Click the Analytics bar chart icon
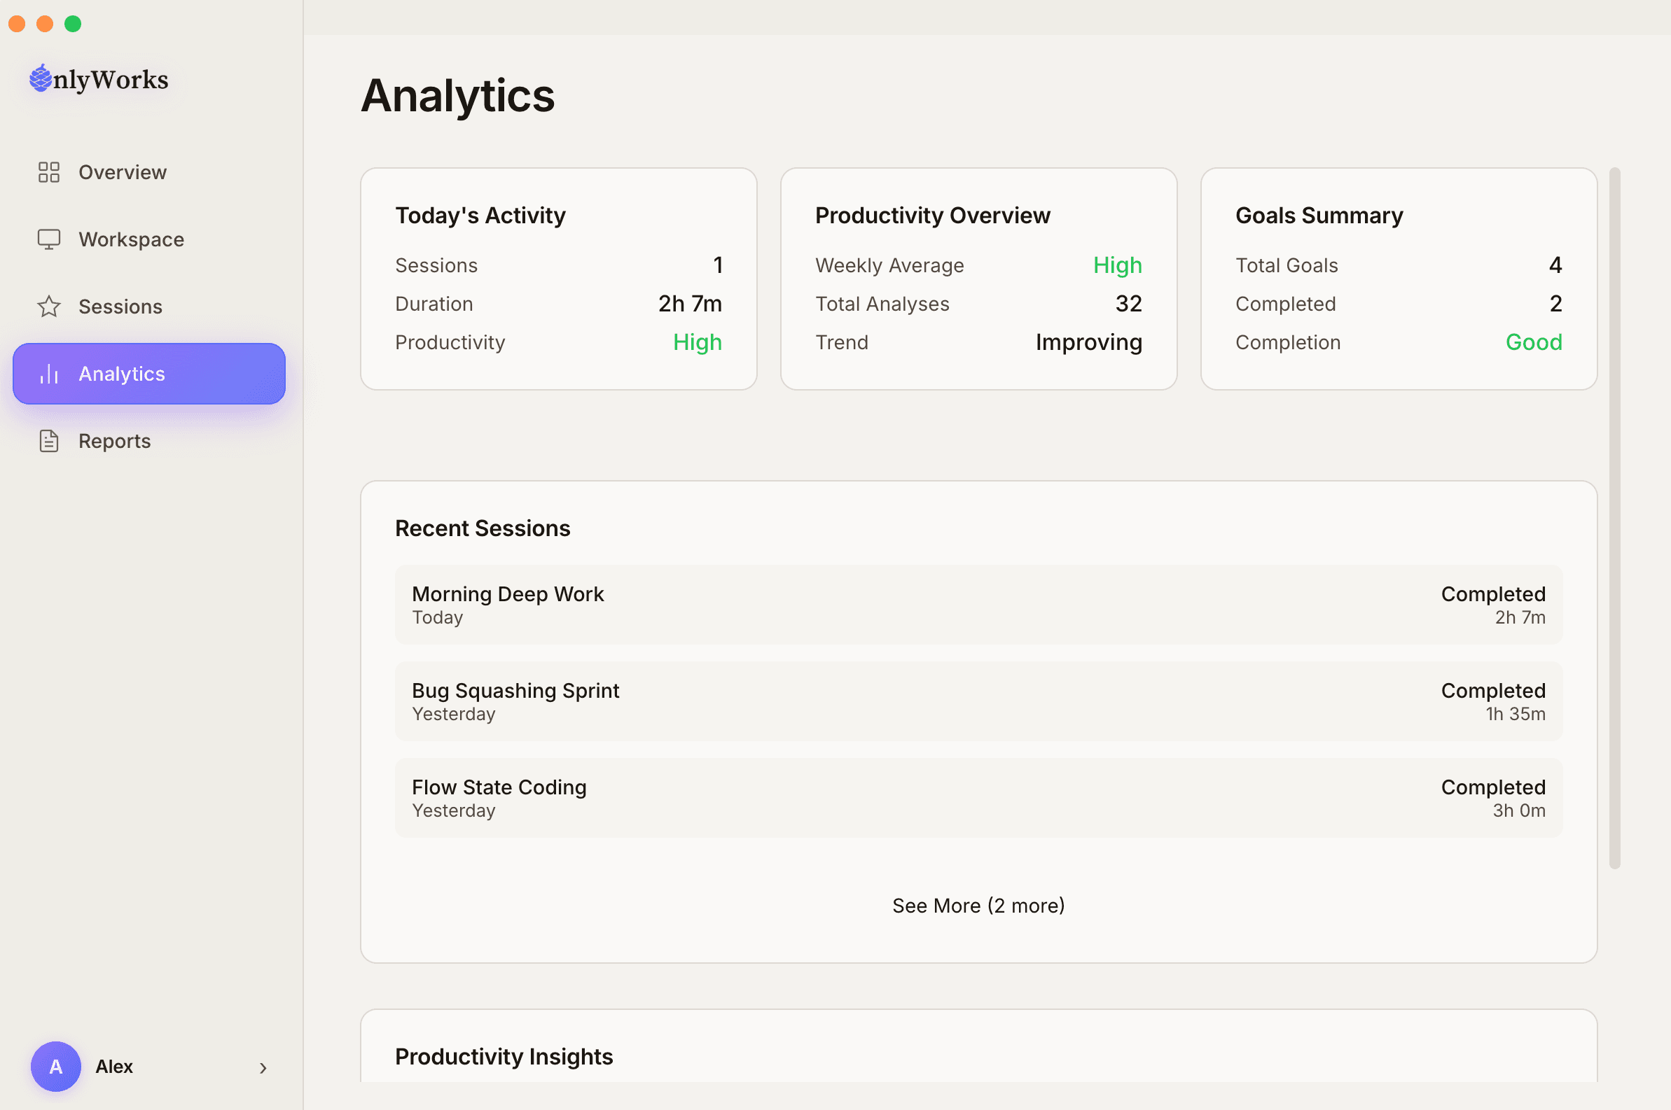1671x1110 pixels. (x=48, y=374)
